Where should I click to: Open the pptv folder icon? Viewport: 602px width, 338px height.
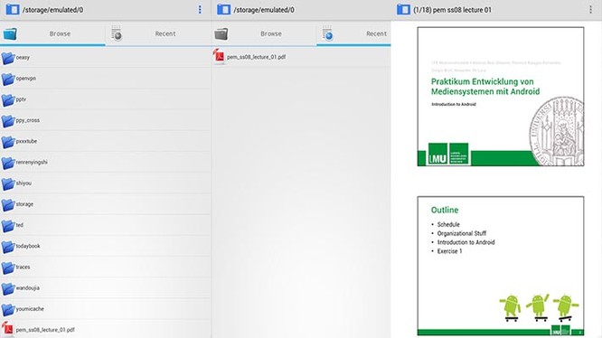(x=7, y=99)
